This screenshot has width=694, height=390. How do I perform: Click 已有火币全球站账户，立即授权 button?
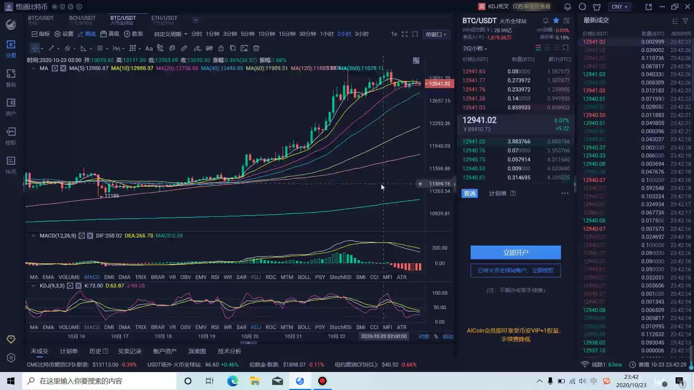pos(515,270)
